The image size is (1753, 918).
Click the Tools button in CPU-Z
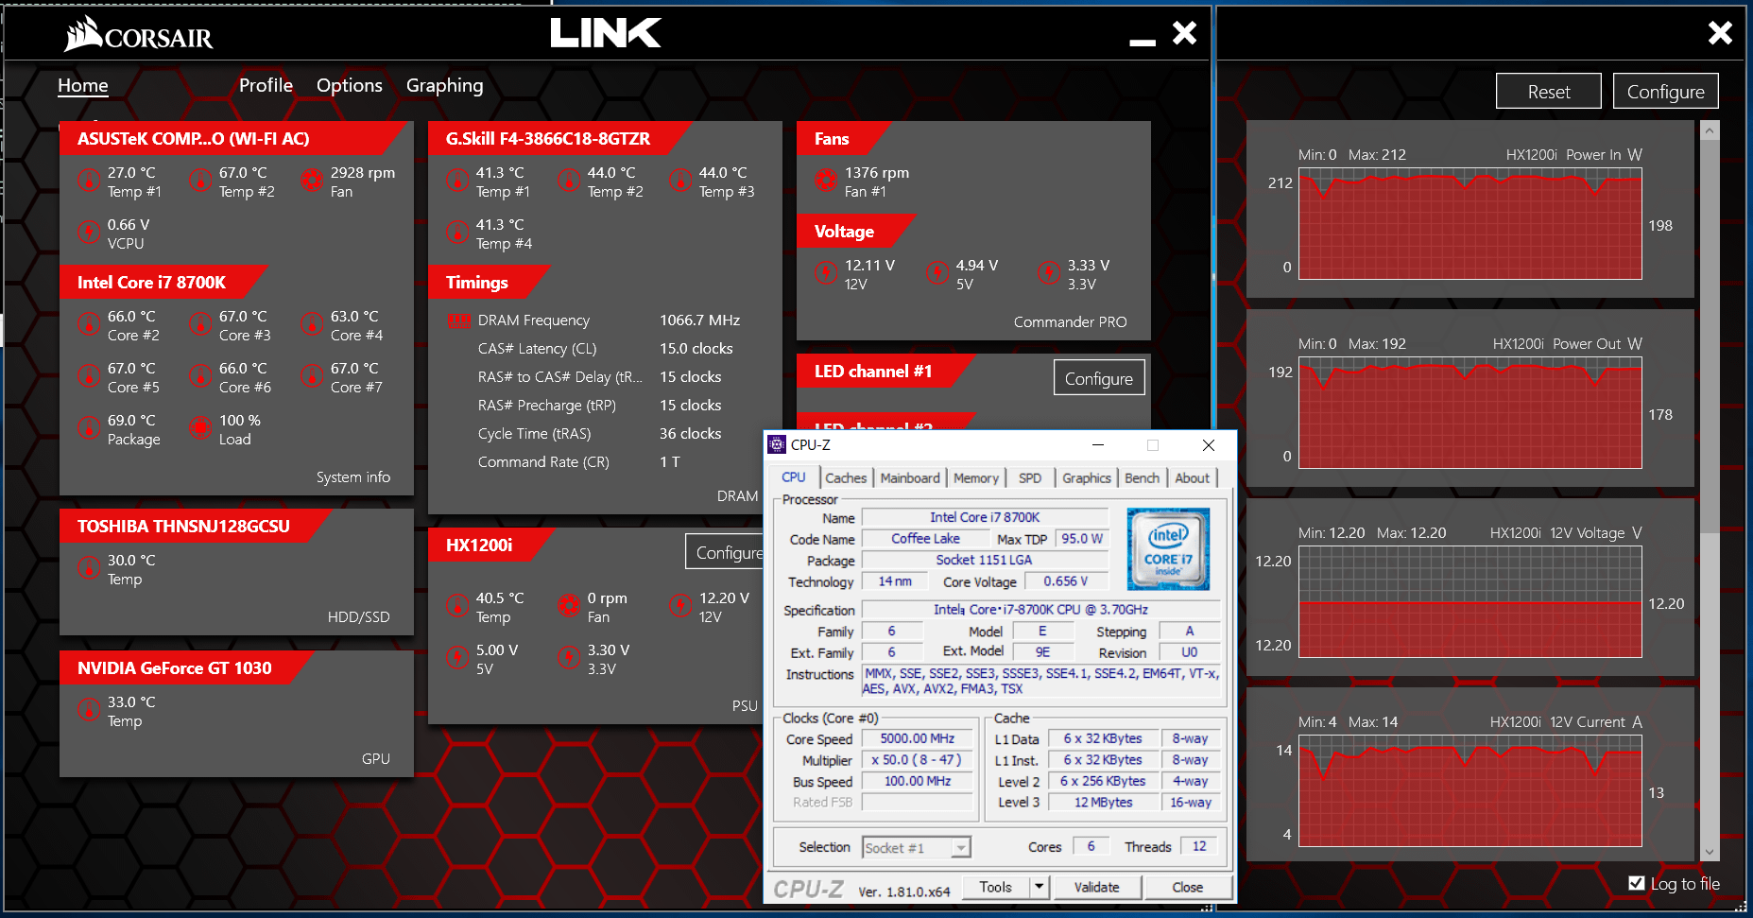pos(996,887)
